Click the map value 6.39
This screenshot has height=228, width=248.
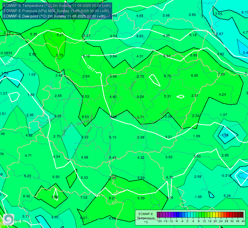click(x=141, y=198)
